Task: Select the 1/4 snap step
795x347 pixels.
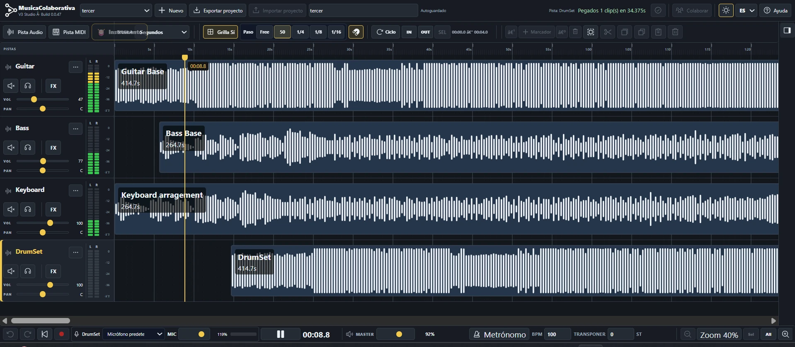Action: (x=301, y=32)
